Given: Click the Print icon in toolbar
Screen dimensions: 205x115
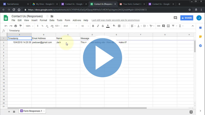Looking at the screenshot, I should pyautogui.click(x=16, y=26).
